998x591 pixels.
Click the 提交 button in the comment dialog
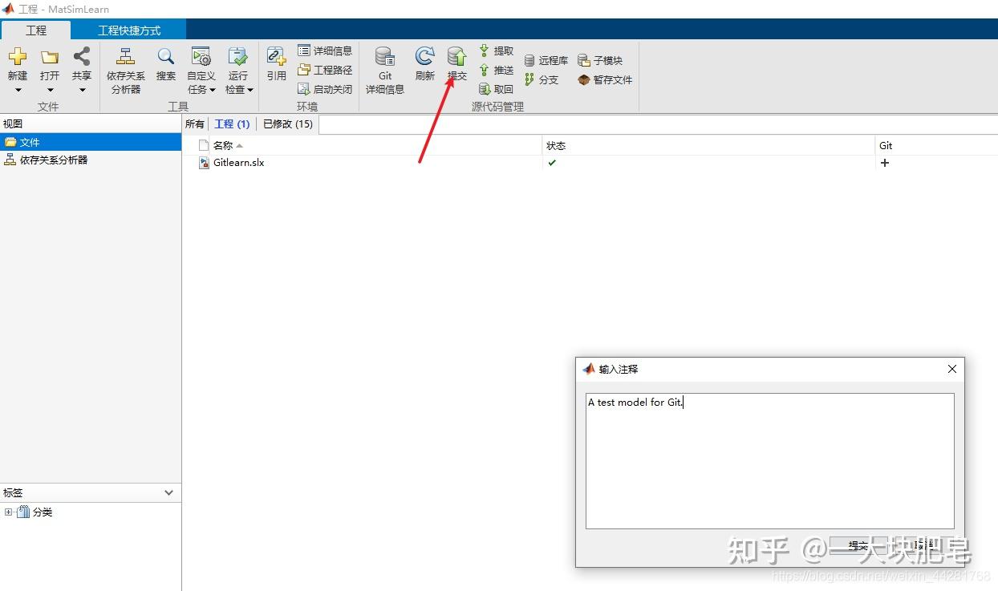coord(858,544)
